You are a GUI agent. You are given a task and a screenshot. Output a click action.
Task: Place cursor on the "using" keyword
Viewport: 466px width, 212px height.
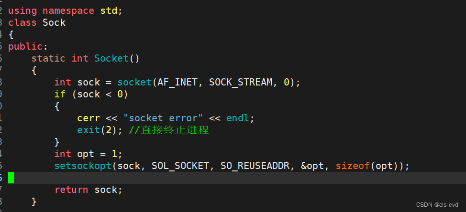(x=22, y=11)
